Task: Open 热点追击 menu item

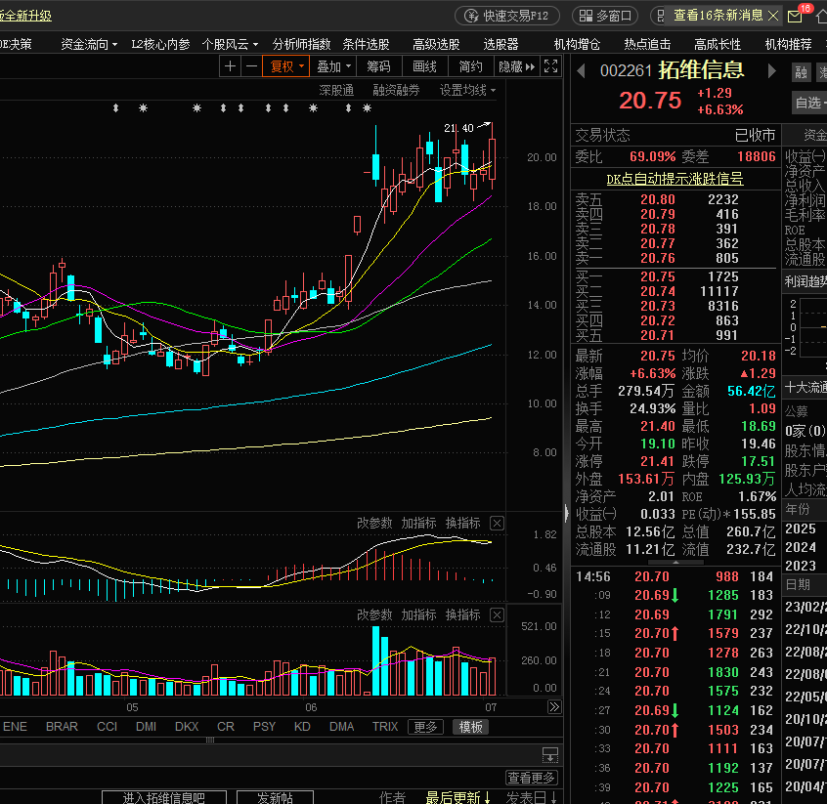Action: [x=647, y=44]
